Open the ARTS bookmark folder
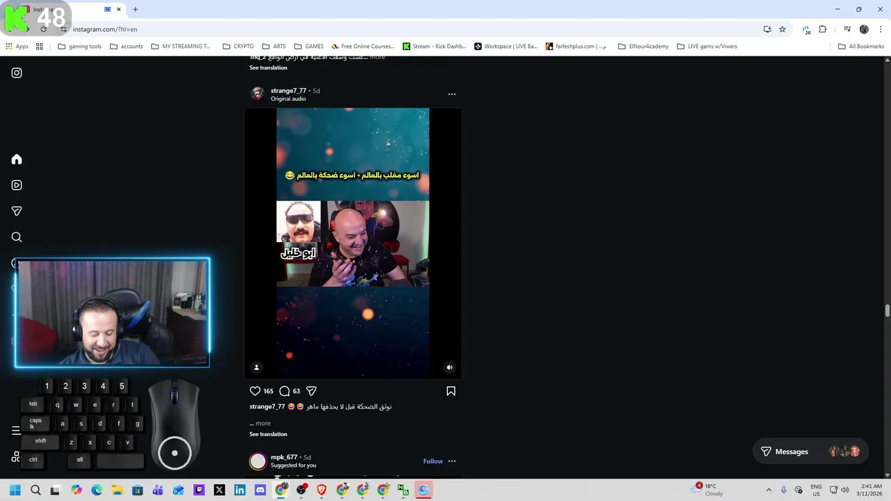The image size is (891, 501). pyautogui.click(x=274, y=47)
